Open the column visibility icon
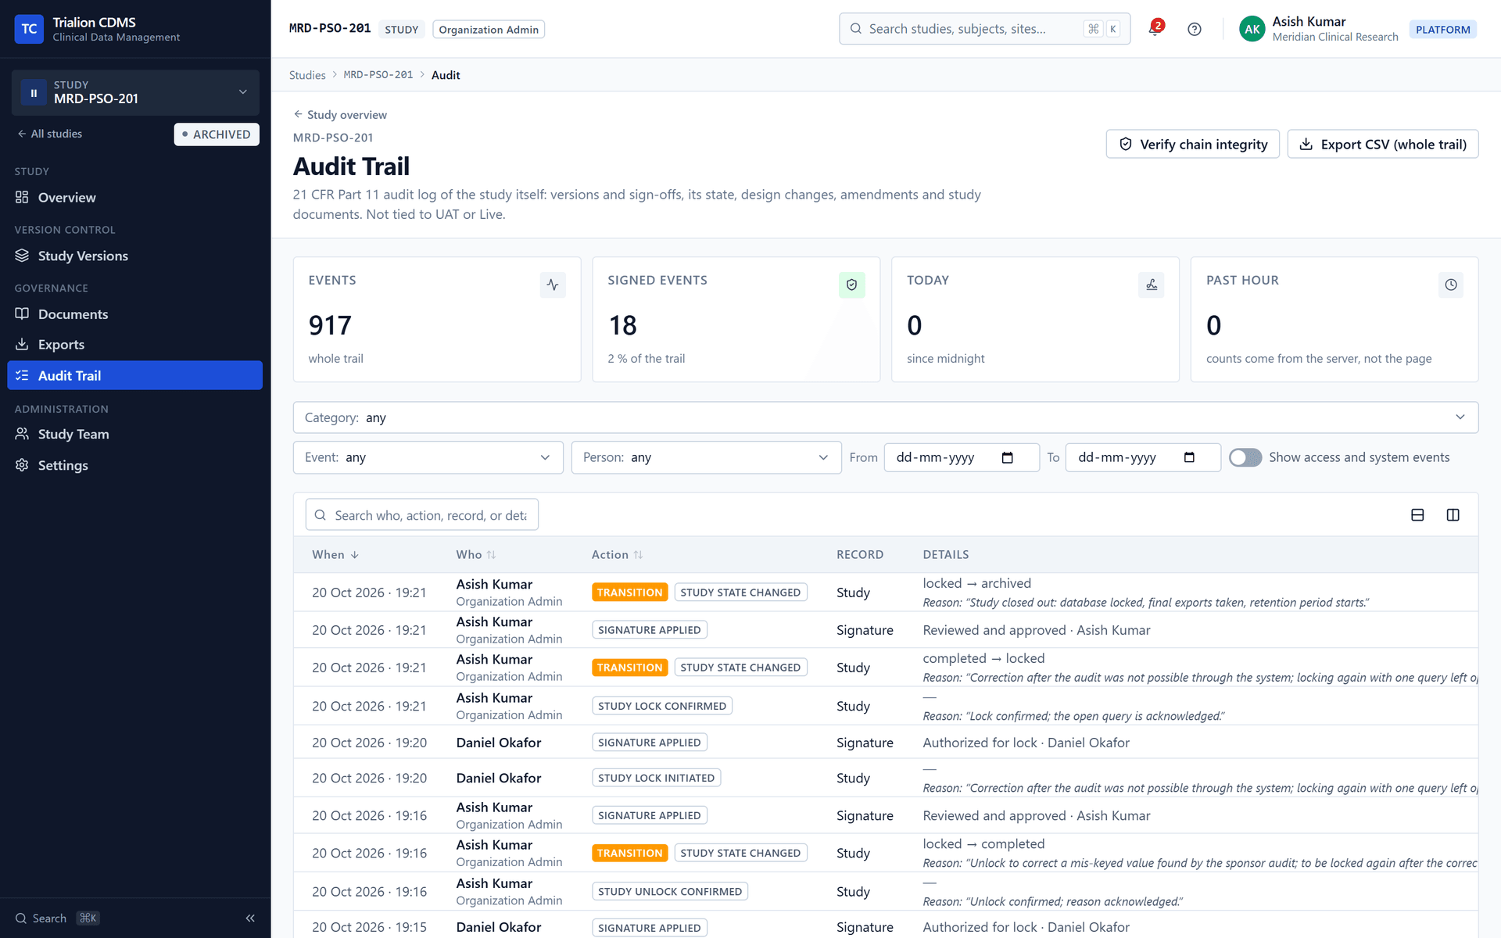This screenshot has width=1501, height=938. [1453, 514]
